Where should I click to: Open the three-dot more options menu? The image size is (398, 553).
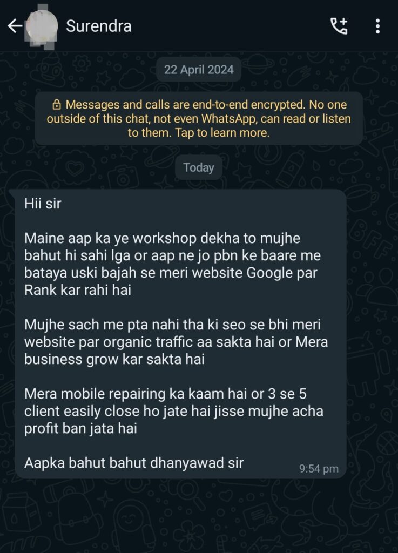point(377,26)
